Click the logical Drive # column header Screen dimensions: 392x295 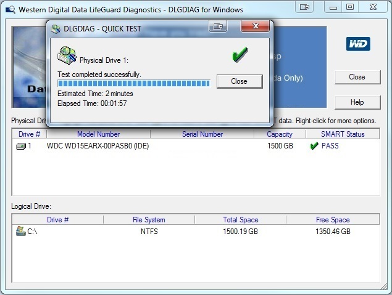point(58,220)
